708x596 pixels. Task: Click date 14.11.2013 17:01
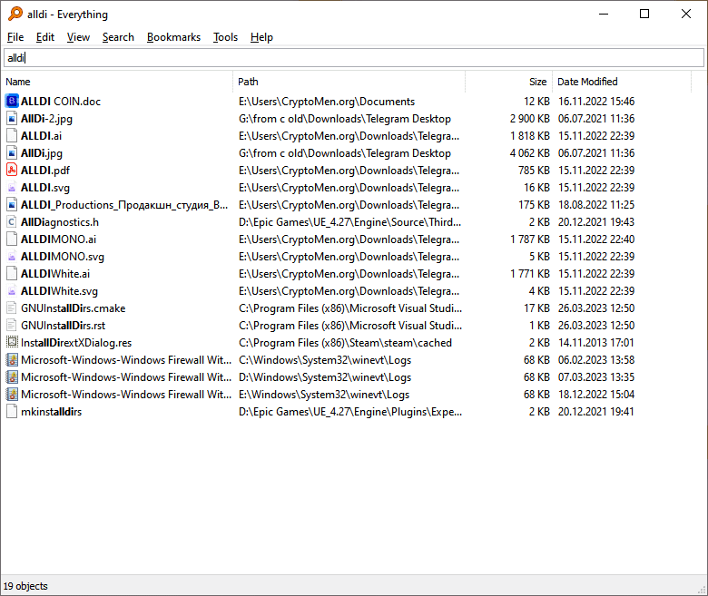[595, 343]
